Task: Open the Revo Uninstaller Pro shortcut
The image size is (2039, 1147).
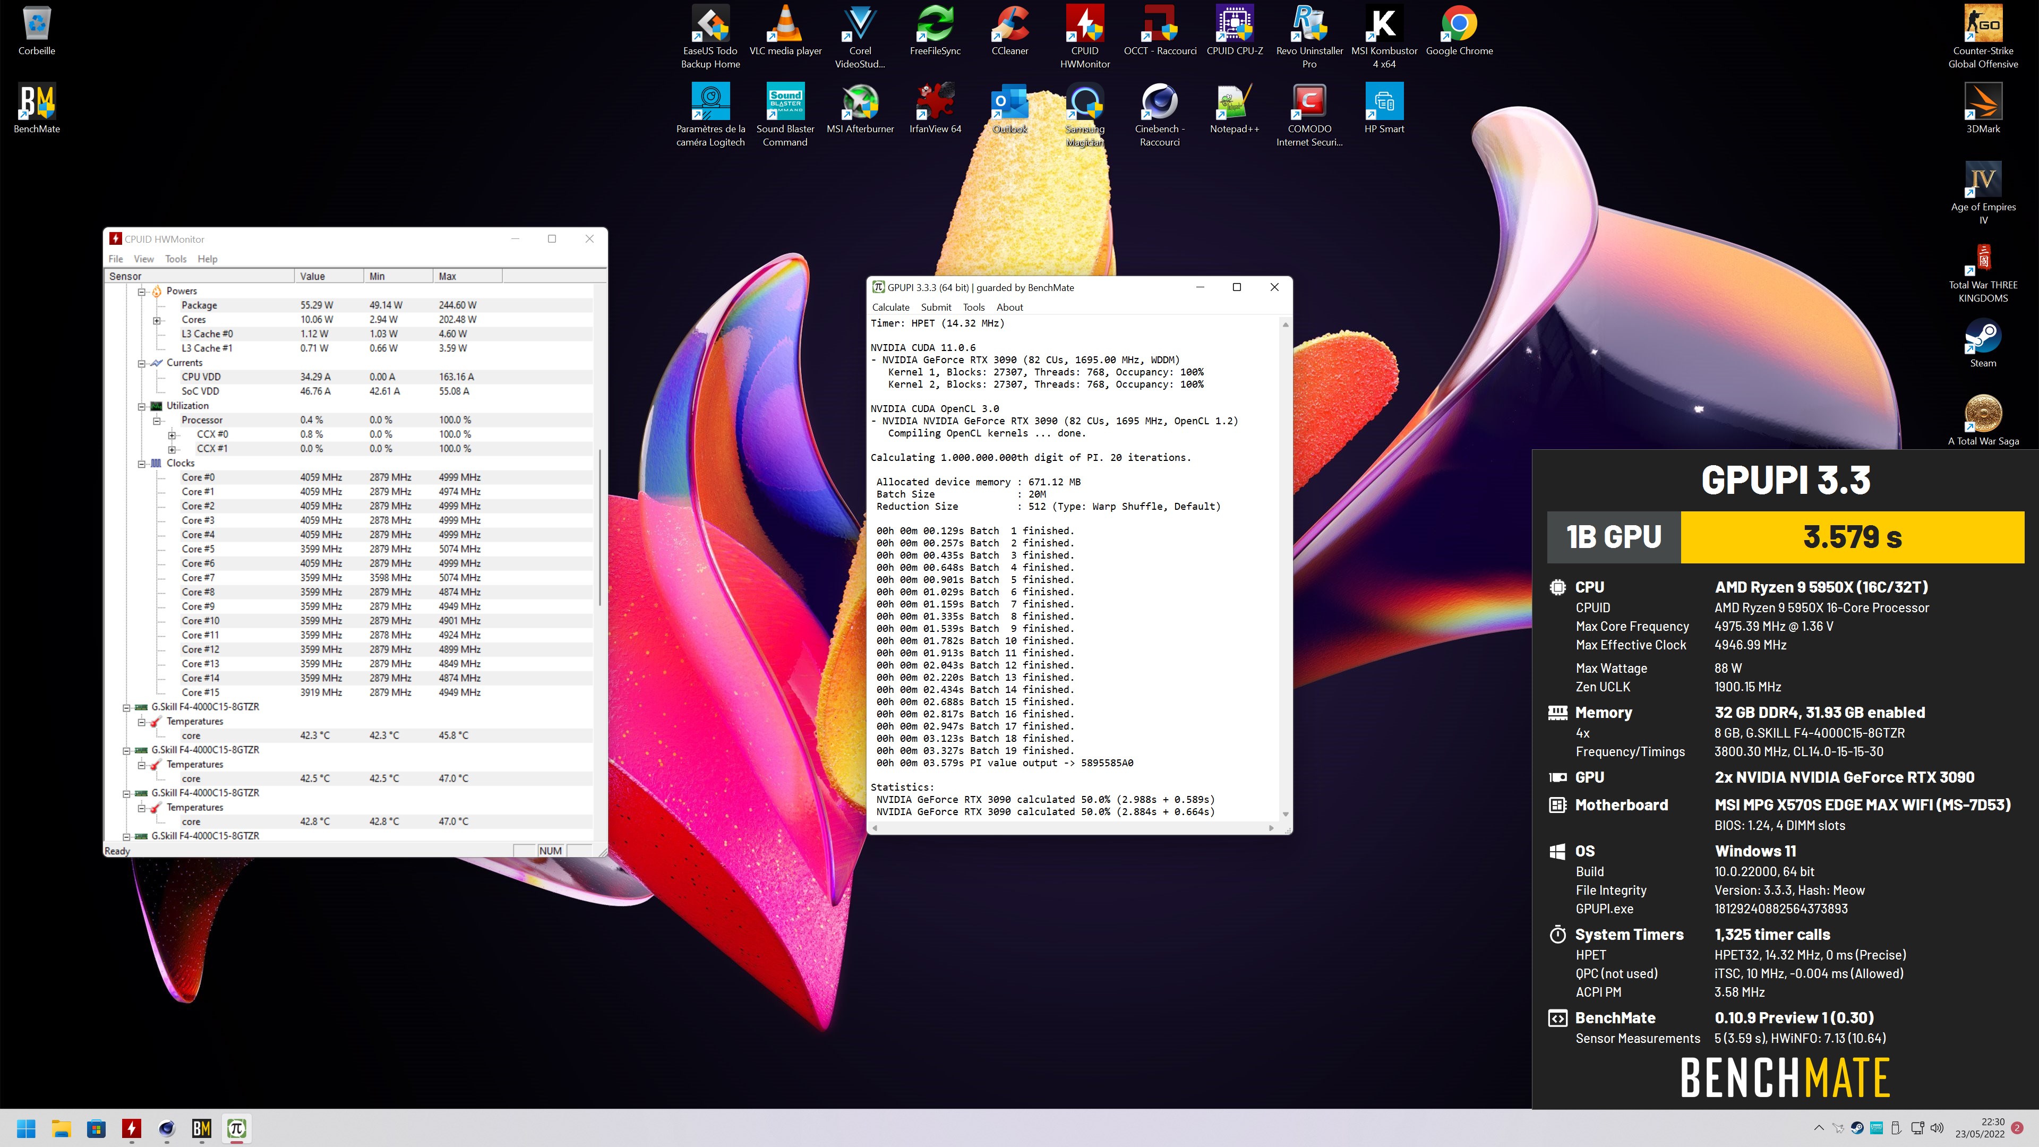Action: click(x=1309, y=37)
